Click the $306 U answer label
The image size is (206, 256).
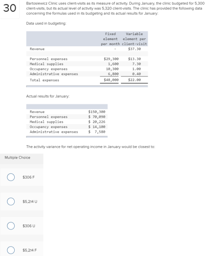[29, 226]
